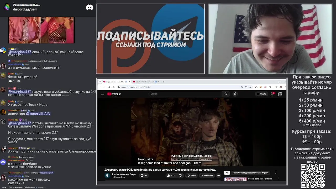Click the youtube.com address bar URL

pos(135,87)
